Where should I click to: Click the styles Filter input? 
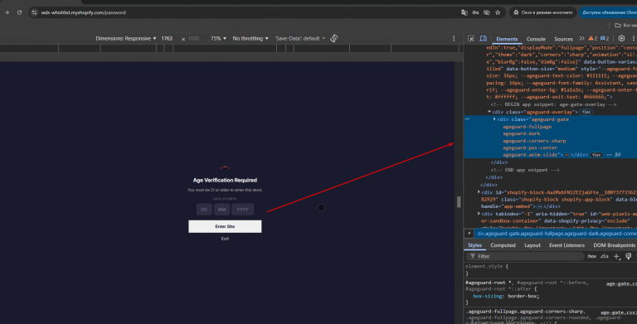(x=525, y=256)
